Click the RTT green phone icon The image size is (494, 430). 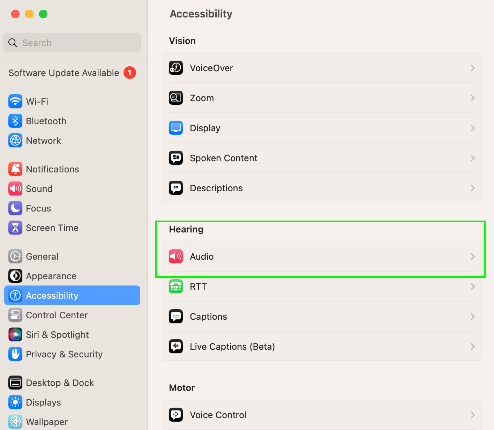coord(176,287)
